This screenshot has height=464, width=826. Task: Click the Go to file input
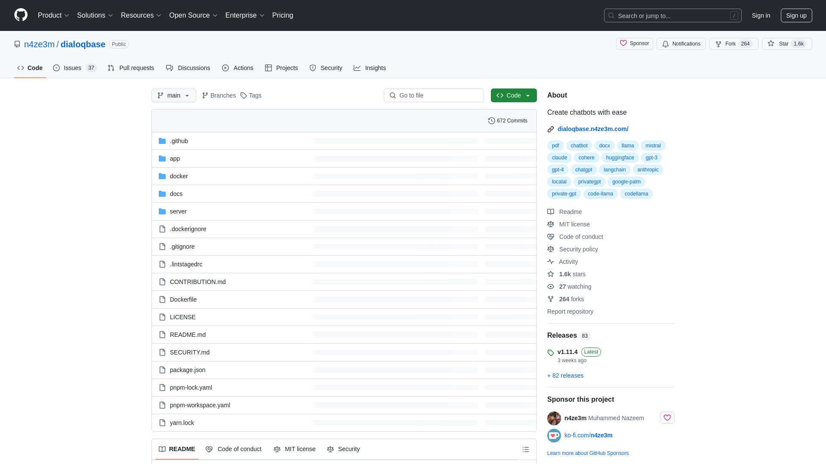434,95
